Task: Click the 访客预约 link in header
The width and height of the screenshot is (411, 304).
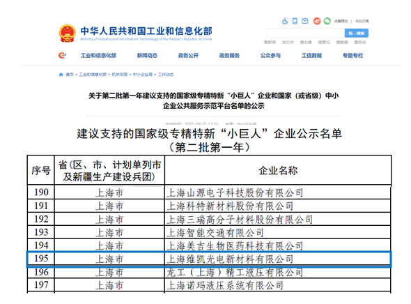Action: [341, 21]
